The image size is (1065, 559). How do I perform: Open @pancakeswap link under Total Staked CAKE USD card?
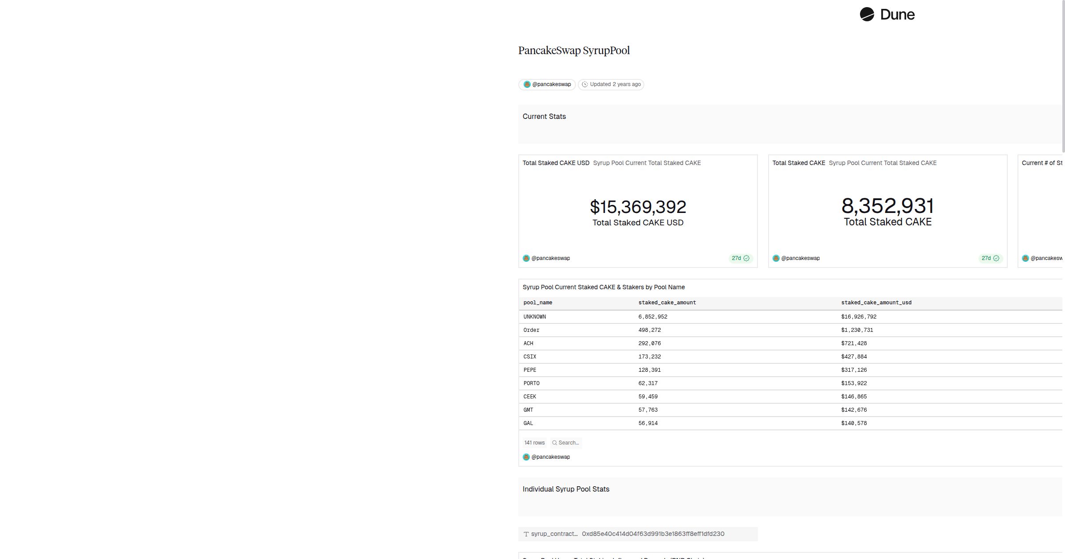tap(550, 258)
